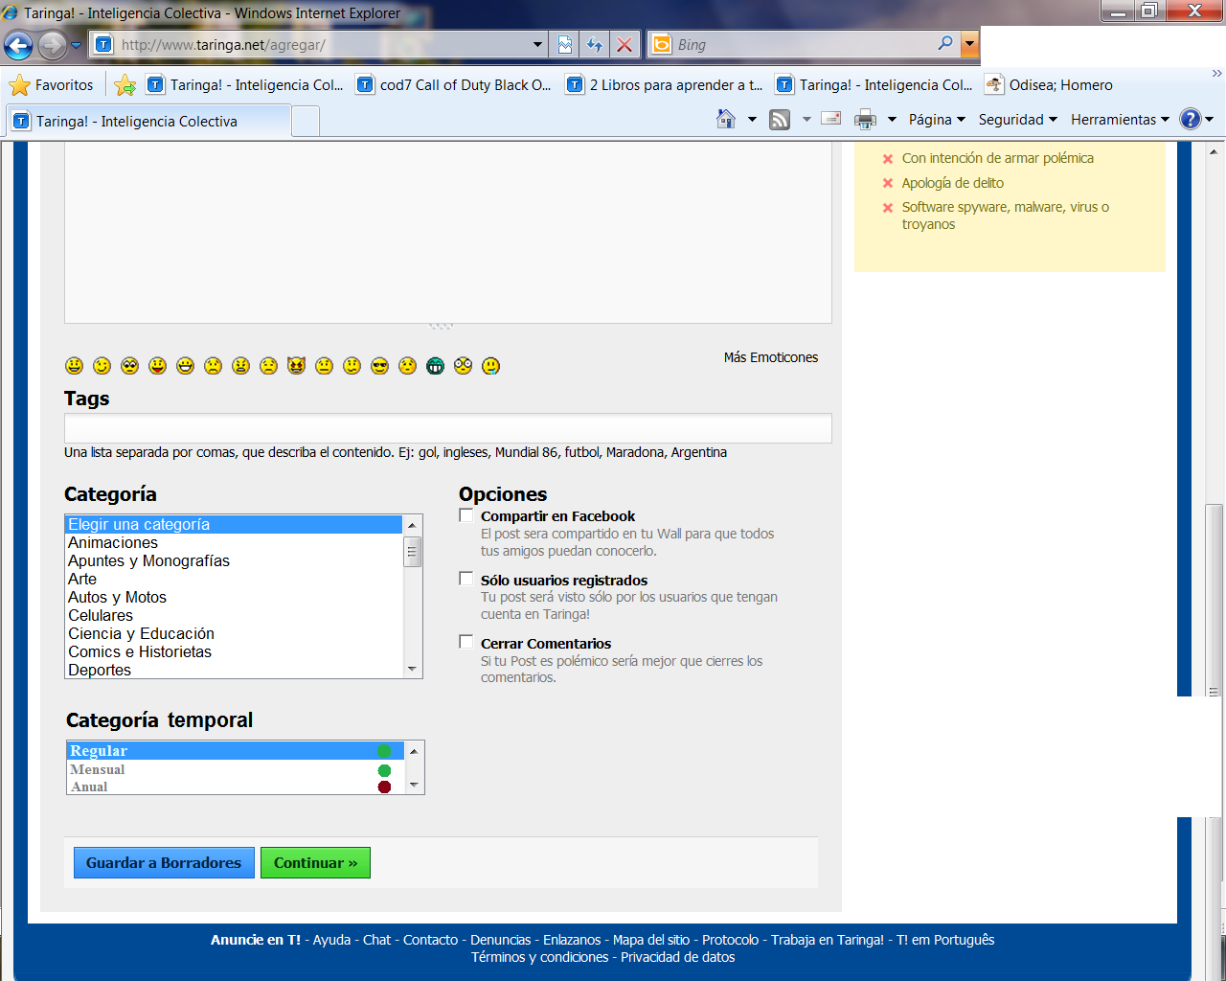Click into the Tags input field

[x=447, y=428]
